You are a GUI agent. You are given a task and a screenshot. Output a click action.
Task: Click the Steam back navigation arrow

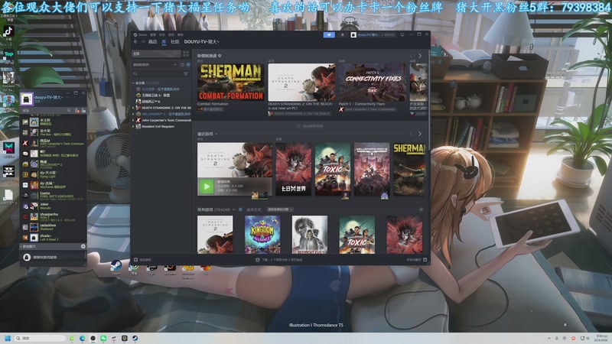(x=135, y=42)
